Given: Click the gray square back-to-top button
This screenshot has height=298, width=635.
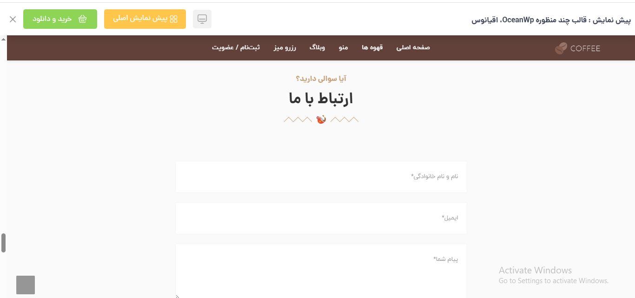Looking at the screenshot, I should [x=26, y=285].
